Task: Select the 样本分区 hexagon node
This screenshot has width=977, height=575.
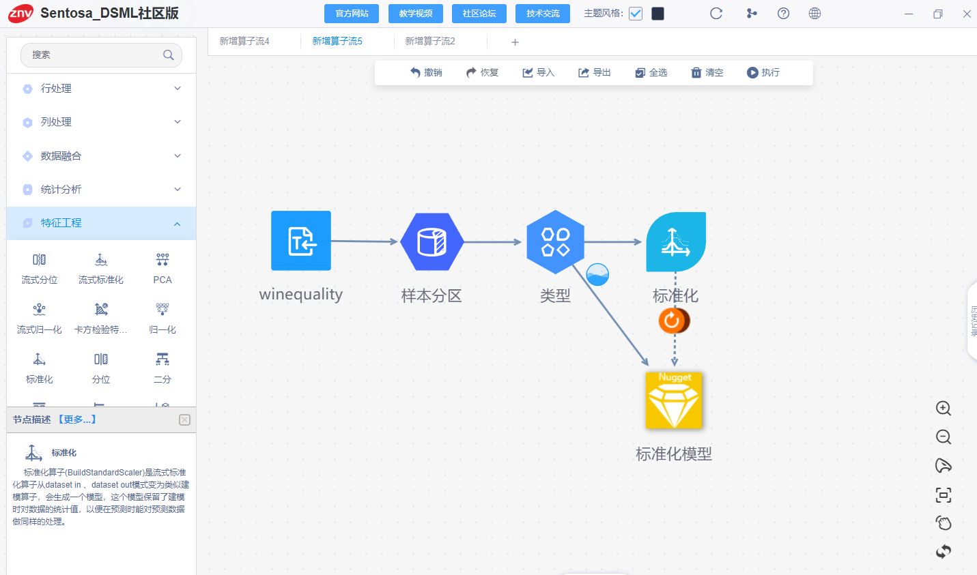Action: coord(432,241)
